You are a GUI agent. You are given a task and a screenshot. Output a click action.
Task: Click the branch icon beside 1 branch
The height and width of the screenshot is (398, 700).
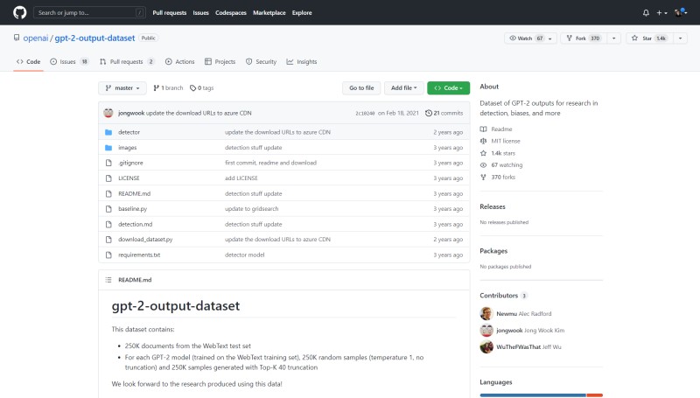point(157,87)
